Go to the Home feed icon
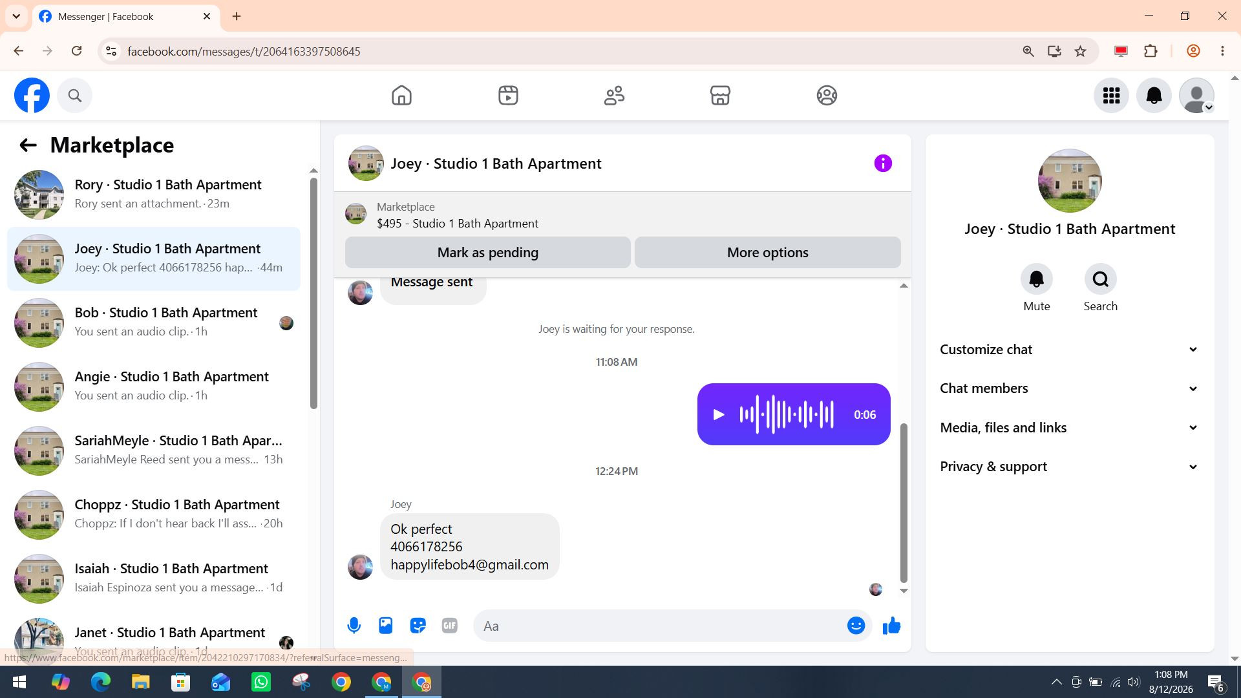This screenshot has width=1241, height=698. click(401, 96)
